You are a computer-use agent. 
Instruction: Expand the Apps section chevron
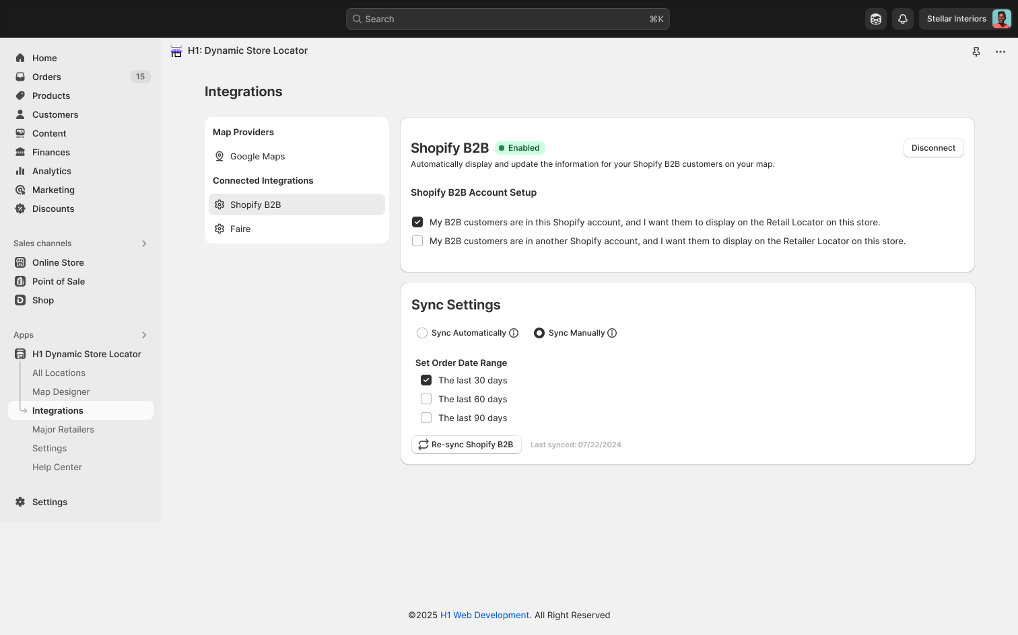pos(144,335)
